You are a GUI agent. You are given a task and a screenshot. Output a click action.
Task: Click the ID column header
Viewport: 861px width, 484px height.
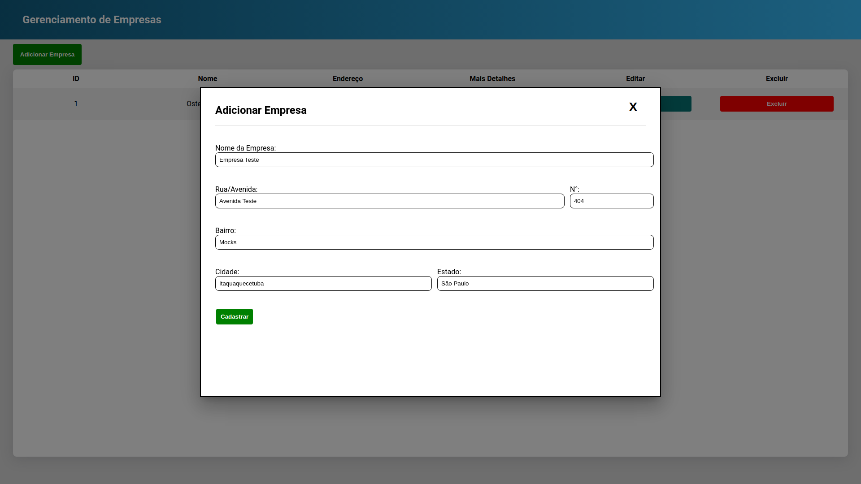(76, 78)
